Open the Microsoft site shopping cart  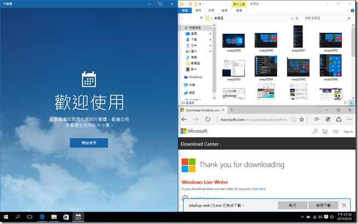[325, 132]
